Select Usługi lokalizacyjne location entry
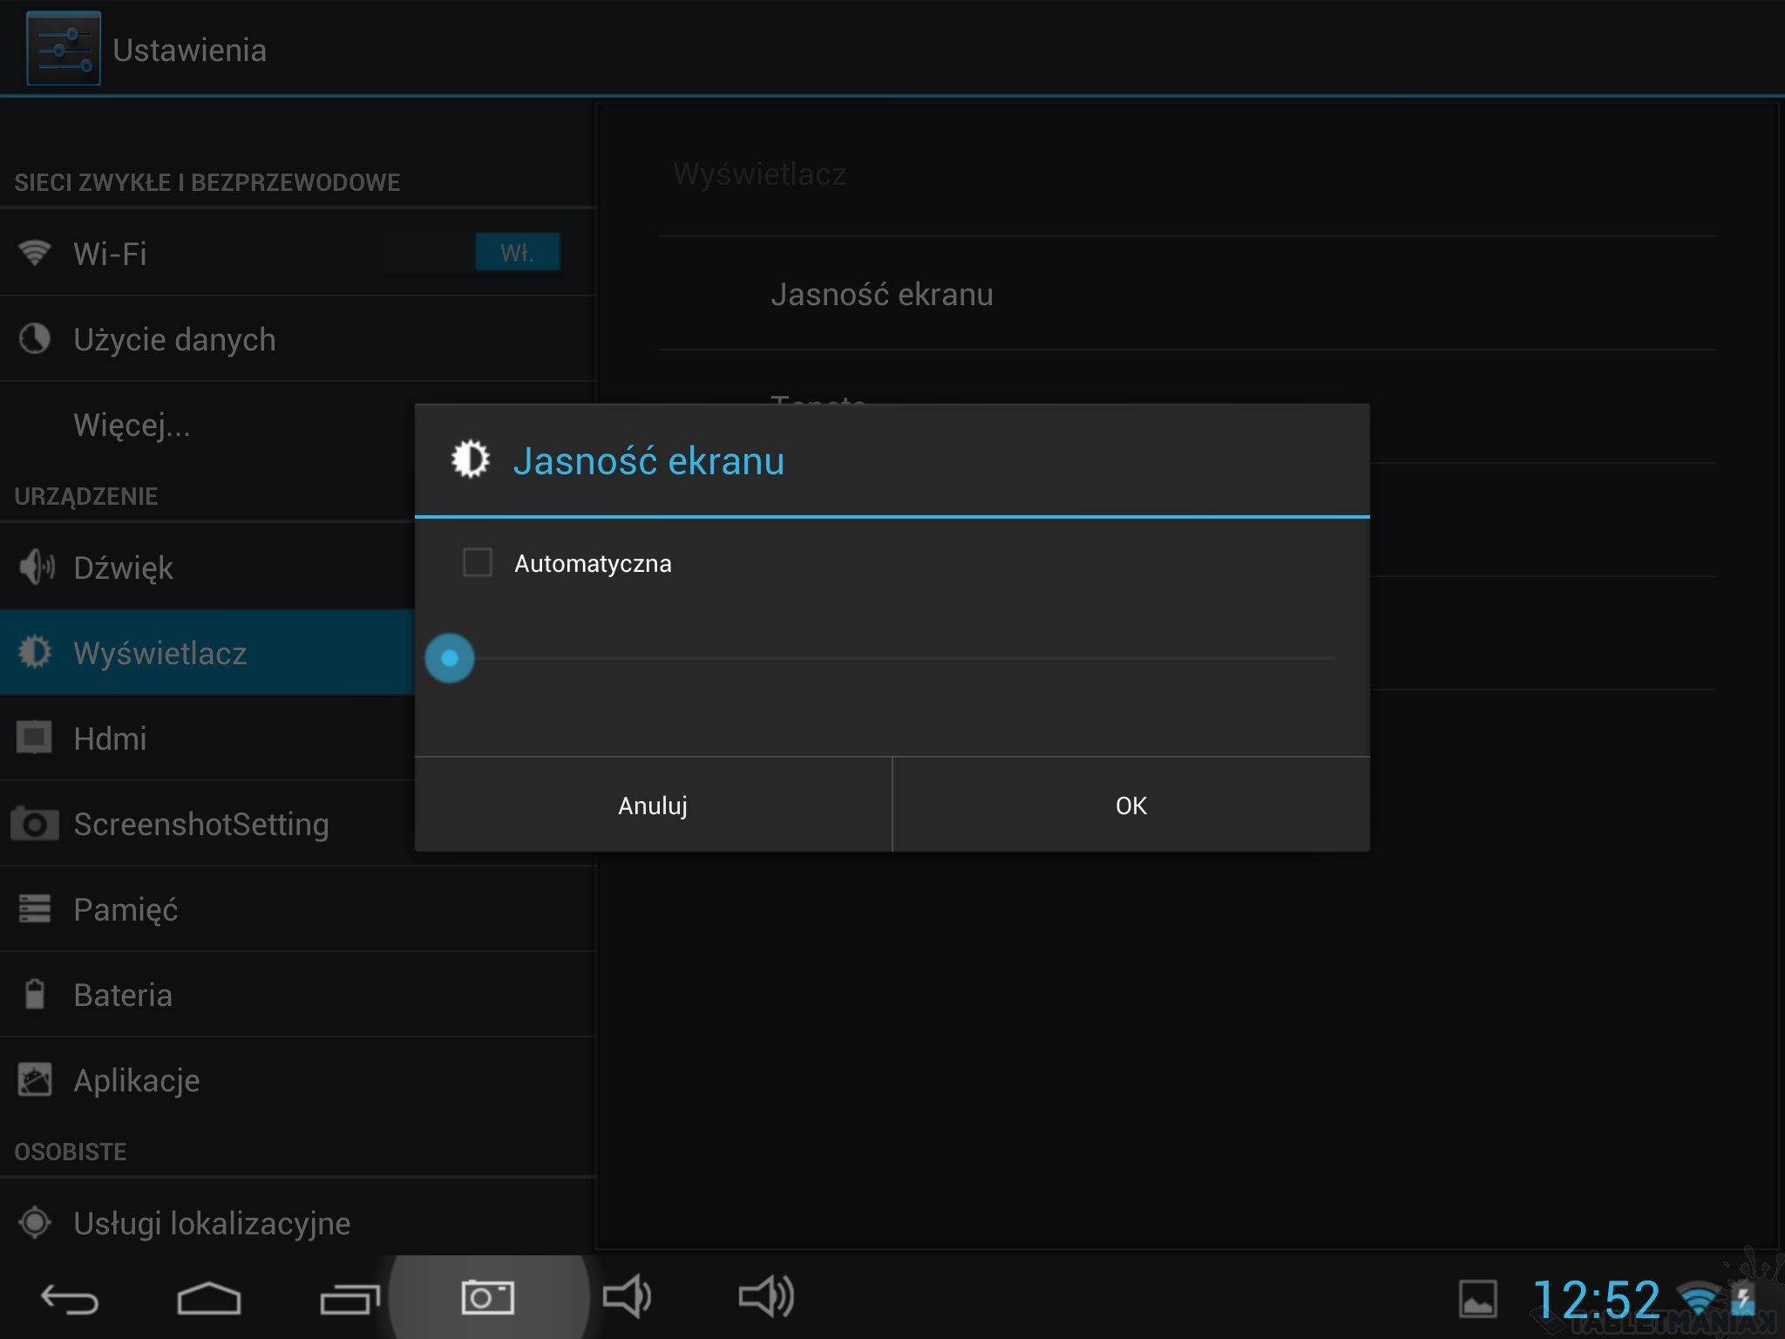The image size is (1785, 1339). pyautogui.click(x=212, y=1223)
